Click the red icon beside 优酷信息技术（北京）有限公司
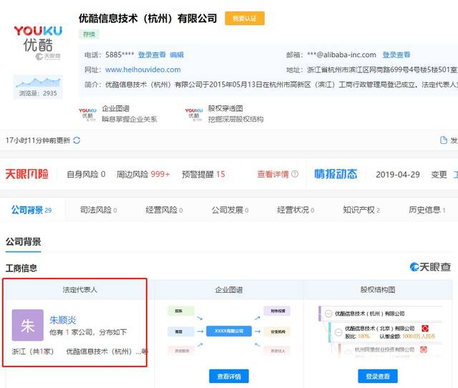Viewport: 458px width, 388px height. click(425, 329)
